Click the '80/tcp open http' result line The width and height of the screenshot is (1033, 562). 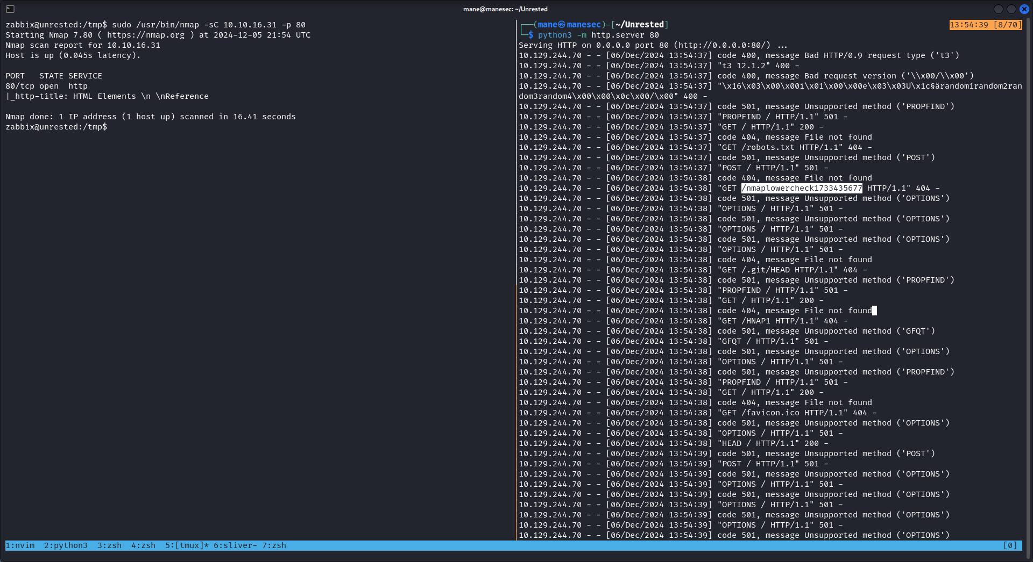coord(46,86)
